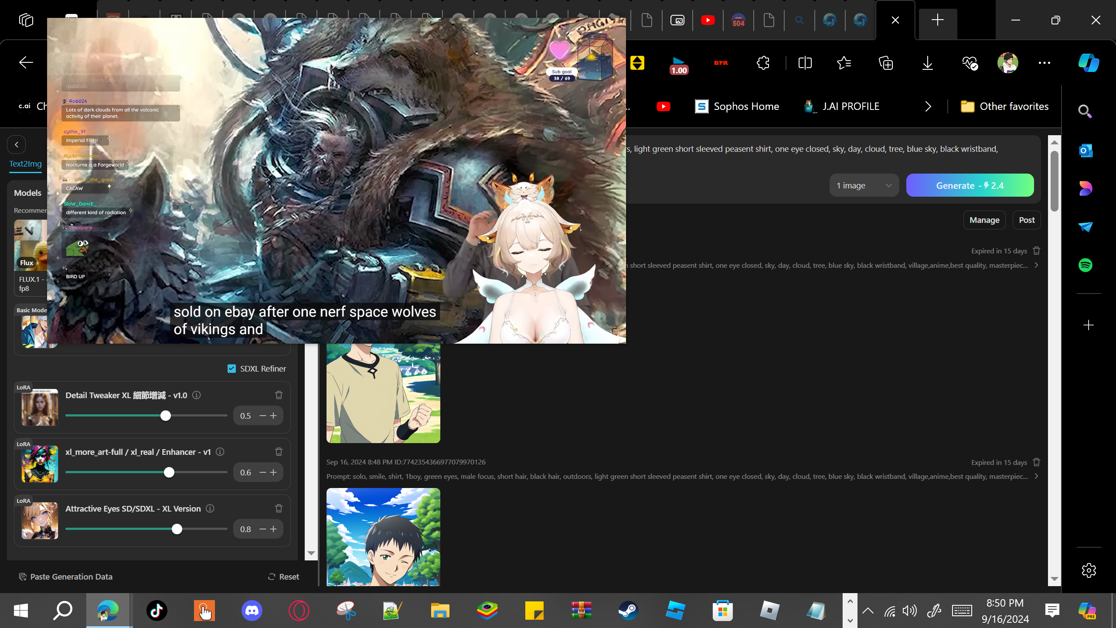Add a sidebar app with the plus icon
Screen dimensions: 1116x628
(x=1089, y=325)
